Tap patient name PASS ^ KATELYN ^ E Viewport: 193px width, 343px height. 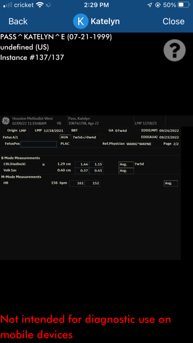33,37
